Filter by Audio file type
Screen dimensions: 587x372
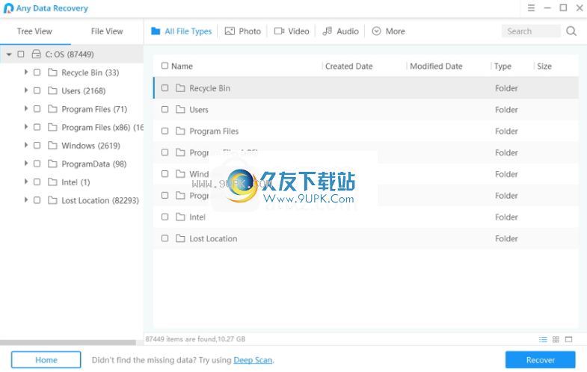(x=341, y=31)
